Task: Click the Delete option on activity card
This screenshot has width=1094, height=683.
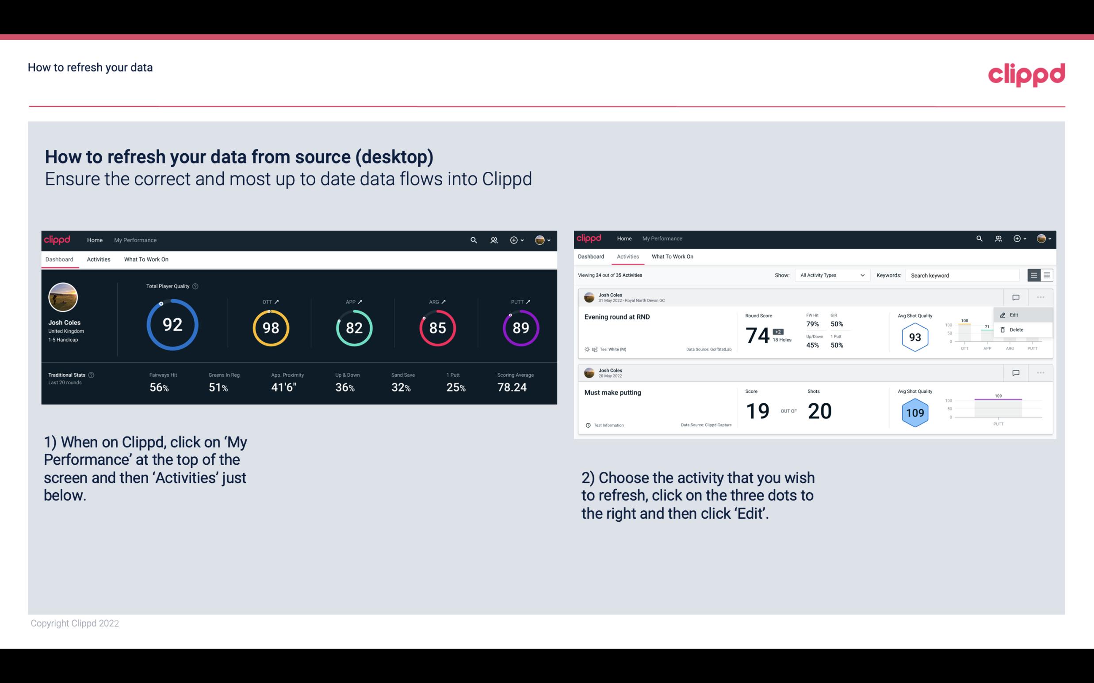Action: (1016, 330)
